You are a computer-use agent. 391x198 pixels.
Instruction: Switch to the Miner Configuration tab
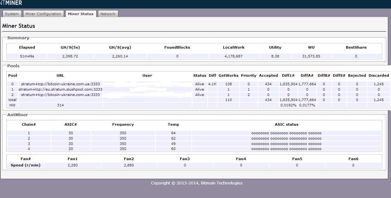[43, 14]
